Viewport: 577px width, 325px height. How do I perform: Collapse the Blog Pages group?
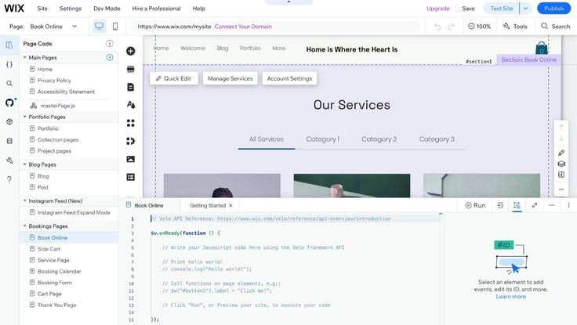tap(24, 164)
